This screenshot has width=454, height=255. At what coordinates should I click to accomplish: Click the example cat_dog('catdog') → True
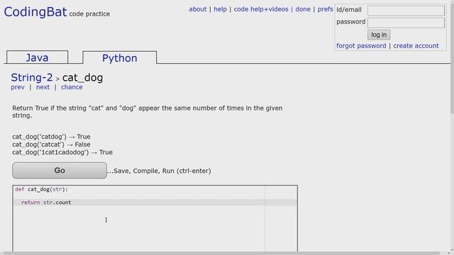(51, 137)
